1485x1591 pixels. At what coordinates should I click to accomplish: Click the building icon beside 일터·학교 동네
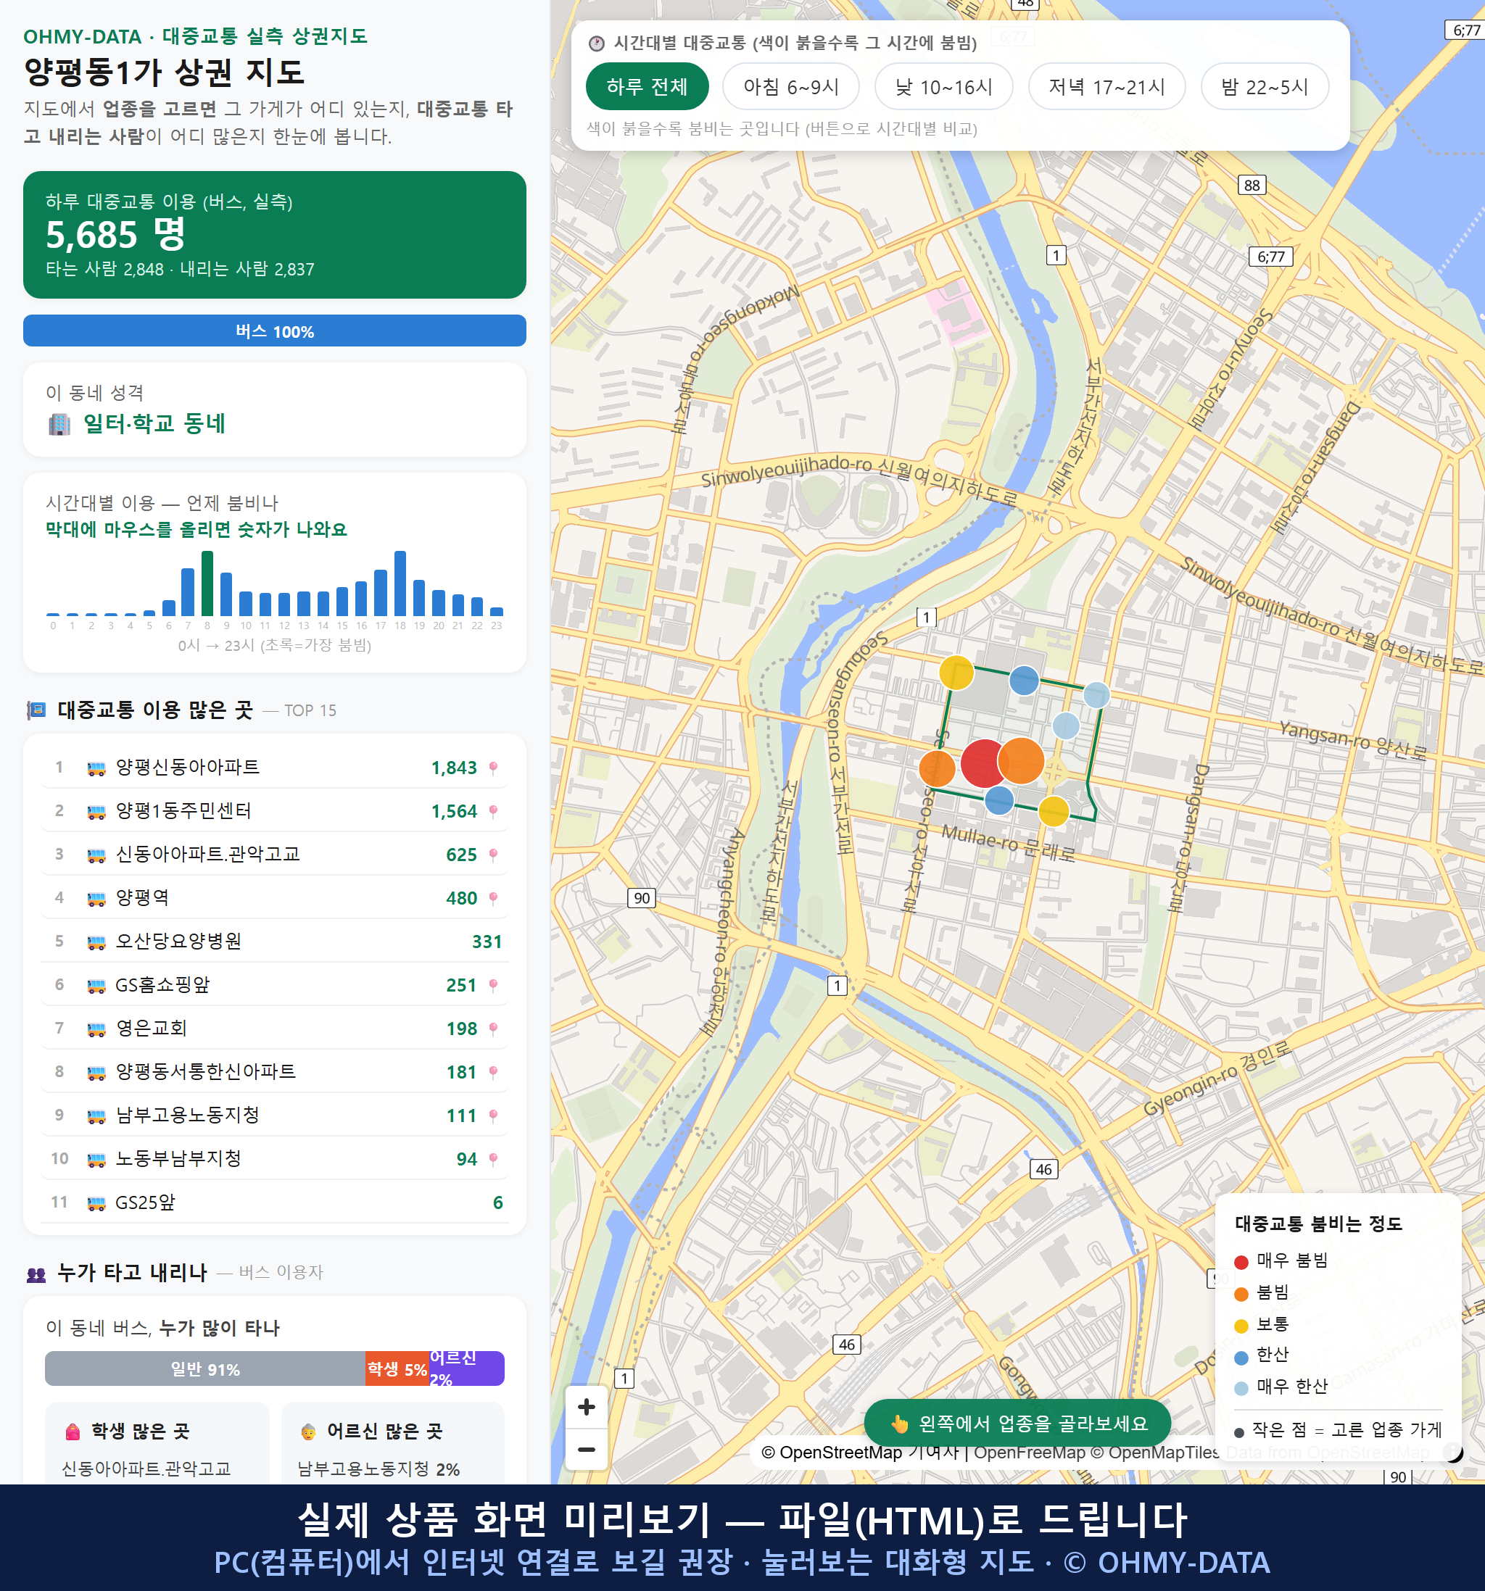[x=59, y=423]
